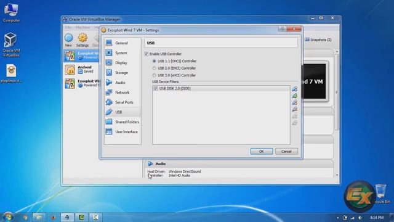
Task: Open the System settings category
Action: coord(123,53)
